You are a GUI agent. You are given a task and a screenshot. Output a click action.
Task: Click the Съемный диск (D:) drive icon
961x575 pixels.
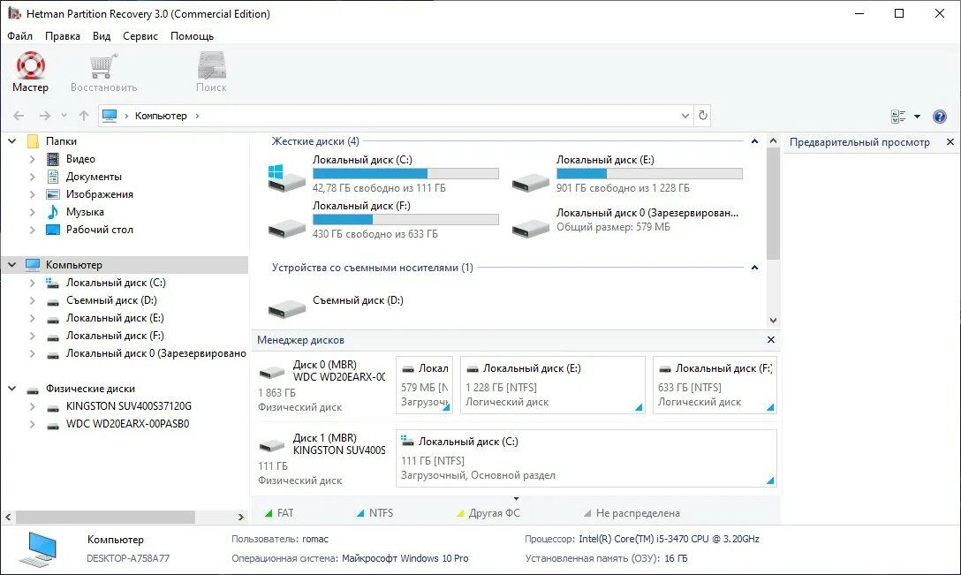coord(286,308)
